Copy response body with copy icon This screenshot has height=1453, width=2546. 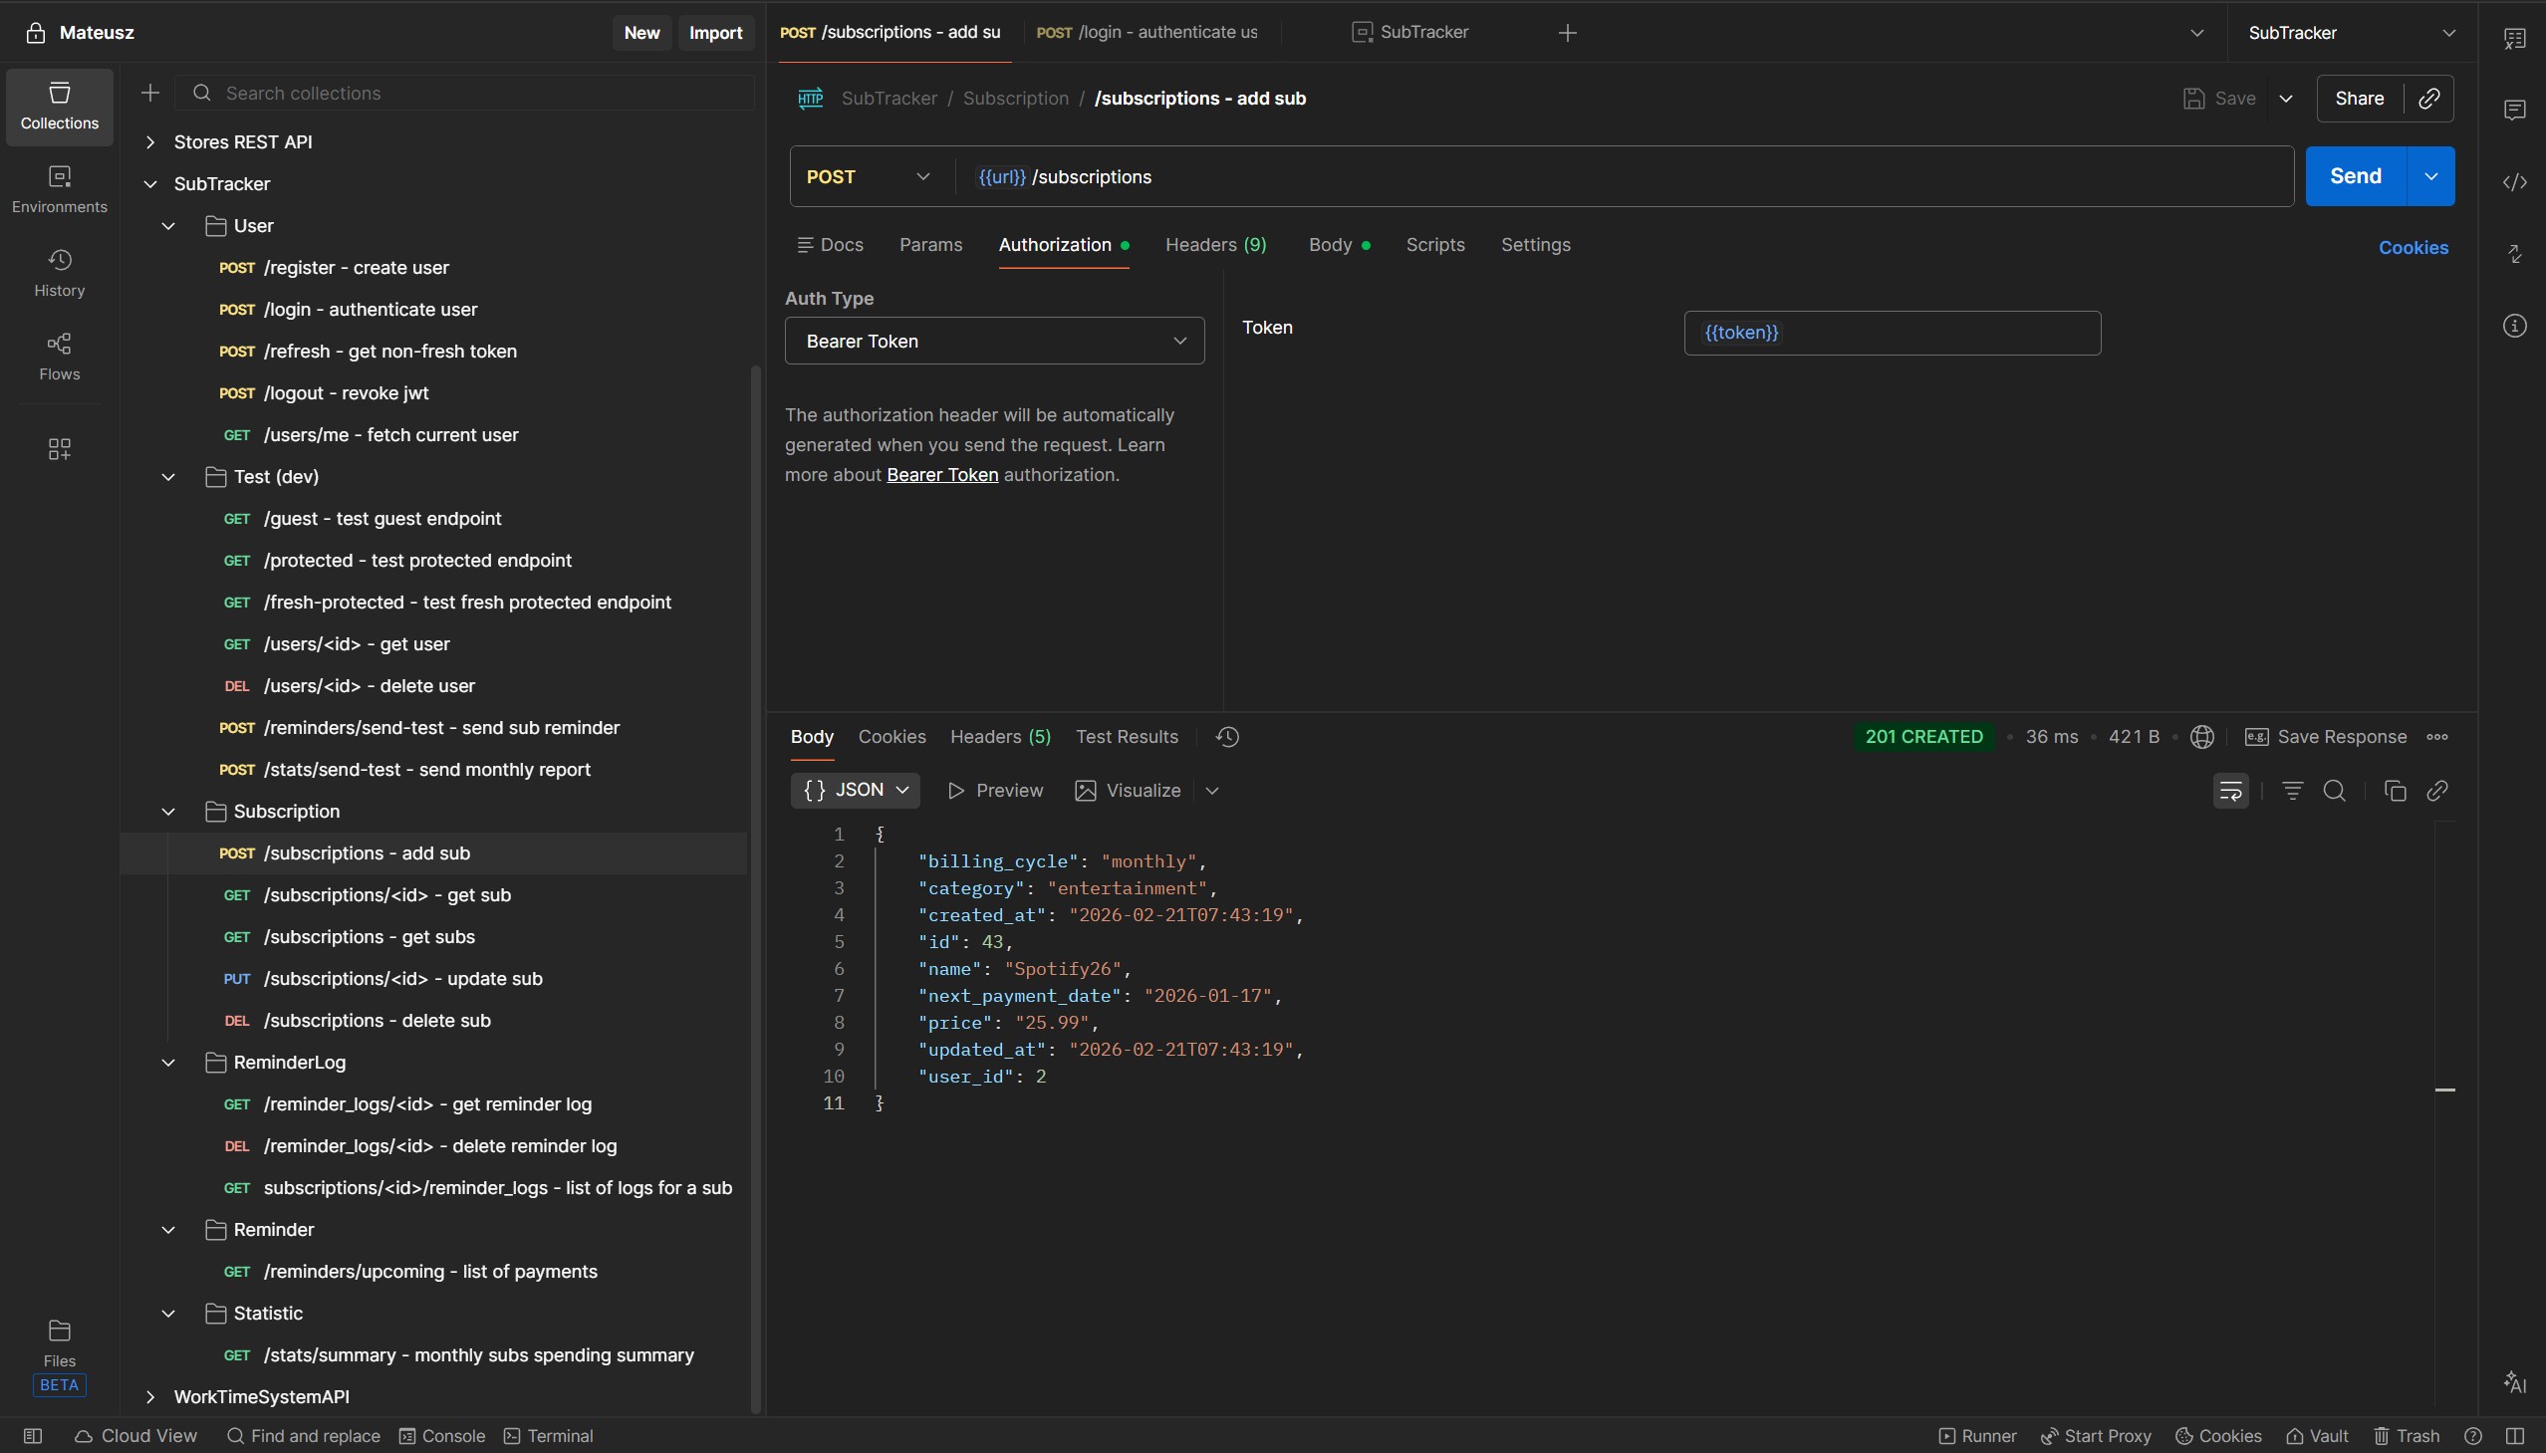click(2395, 792)
